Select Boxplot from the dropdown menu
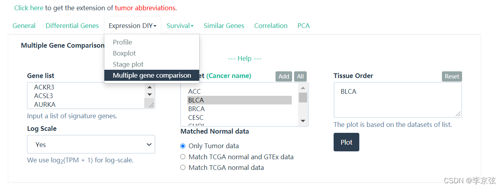This screenshot has width=502, height=188. (124, 53)
